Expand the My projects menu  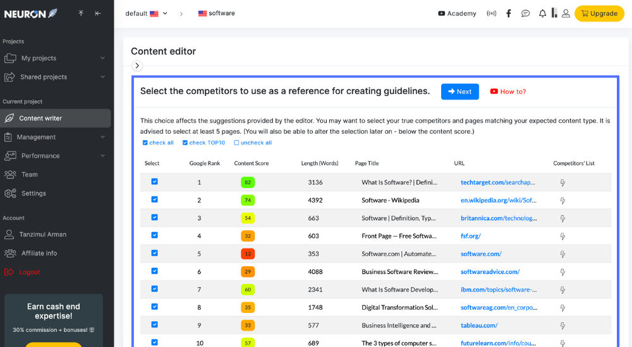pos(55,58)
